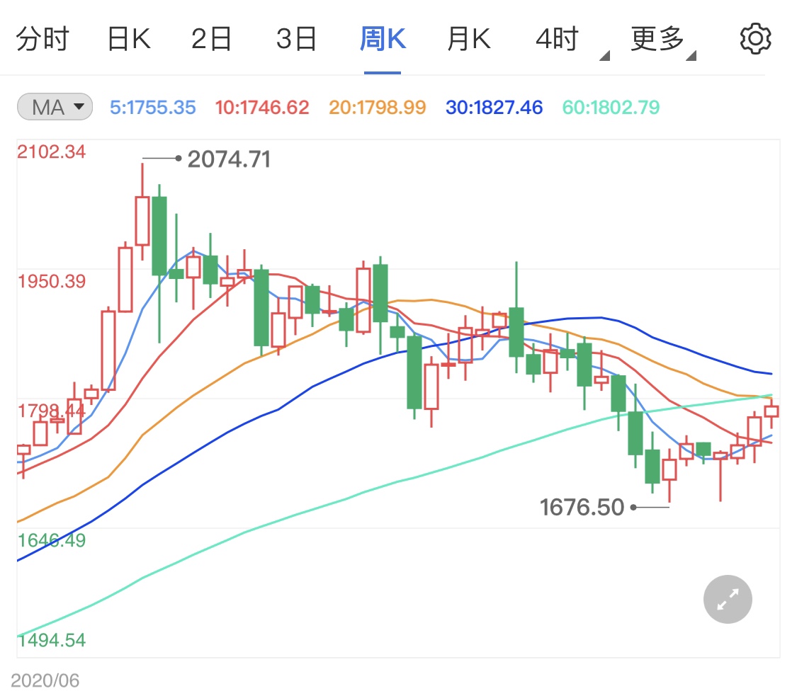Click the 1798.44 axis price label
This screenshot has width=797, height=691.
click(x=51, y=411)
